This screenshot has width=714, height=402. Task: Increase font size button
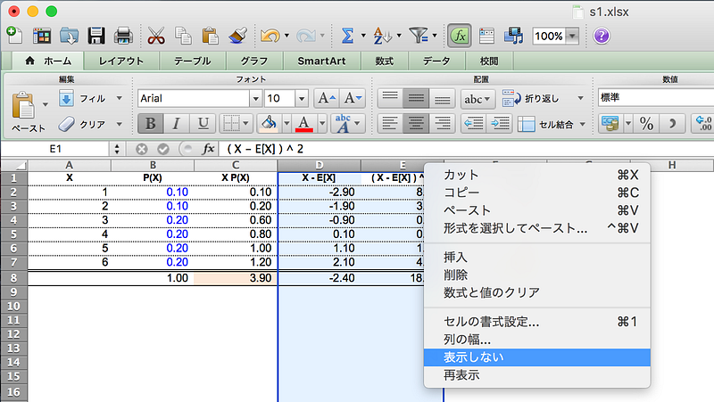[x=327, y=98]
